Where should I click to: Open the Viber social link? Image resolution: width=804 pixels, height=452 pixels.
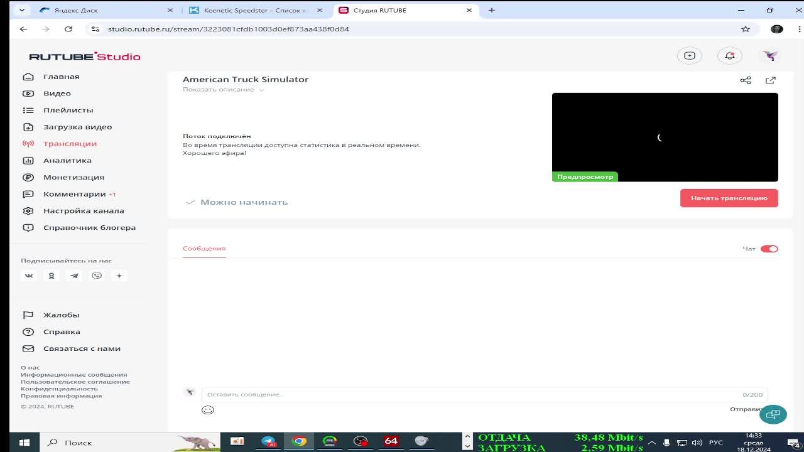pos(97,276)
